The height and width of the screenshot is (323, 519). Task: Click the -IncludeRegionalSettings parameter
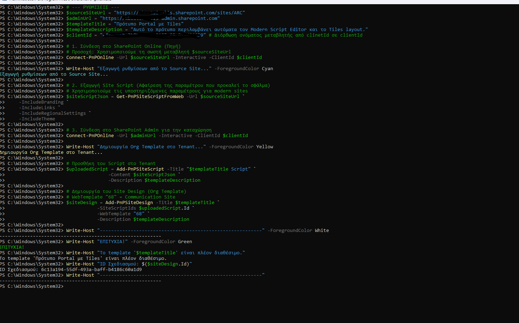coord(52,113)
